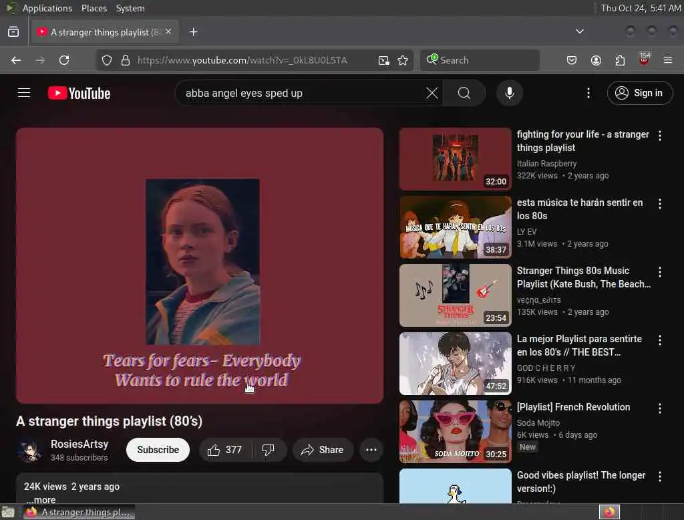684x520 pixels.
Task: Go to the YouTube home logo
Action: coord(79,93)
